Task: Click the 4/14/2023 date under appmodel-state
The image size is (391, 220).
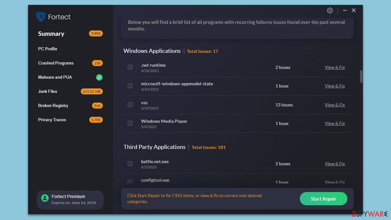Action: click(x=150, y=90)
